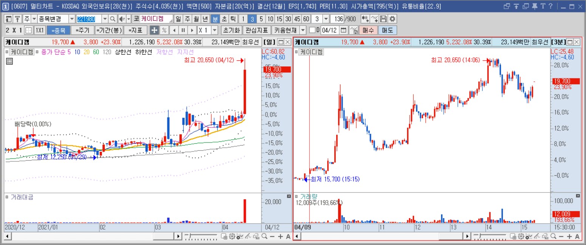Screen dimensions: 586x245
Task: Open the X 1 speed dropdown
Action: pos(215,30)
